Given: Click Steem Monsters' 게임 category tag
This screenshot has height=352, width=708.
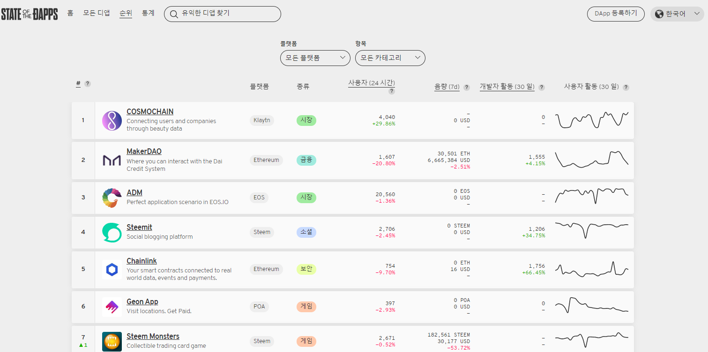Looking at the screenshot, I should click(306, 341).
